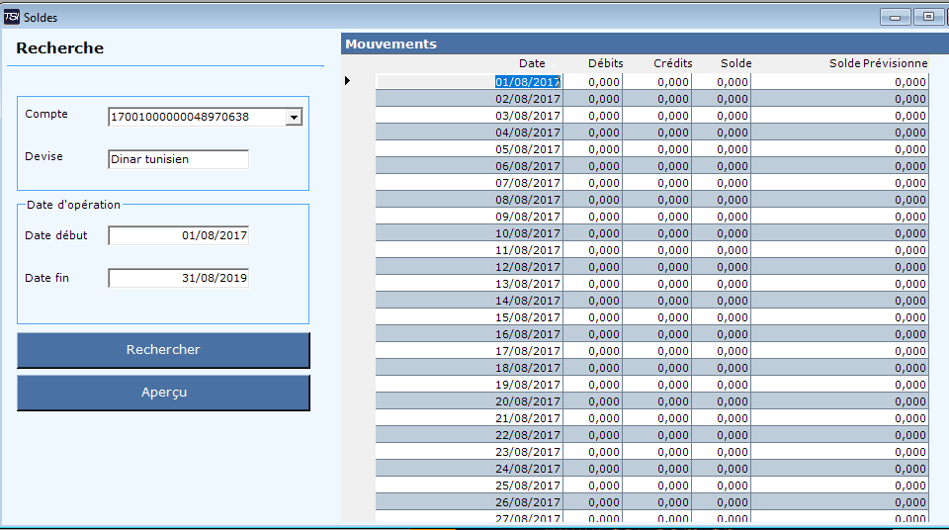This screenshot has width=949, height=530.
Task: Click the Débits cell in row 01/08/2017
Action: click(592, 82)
